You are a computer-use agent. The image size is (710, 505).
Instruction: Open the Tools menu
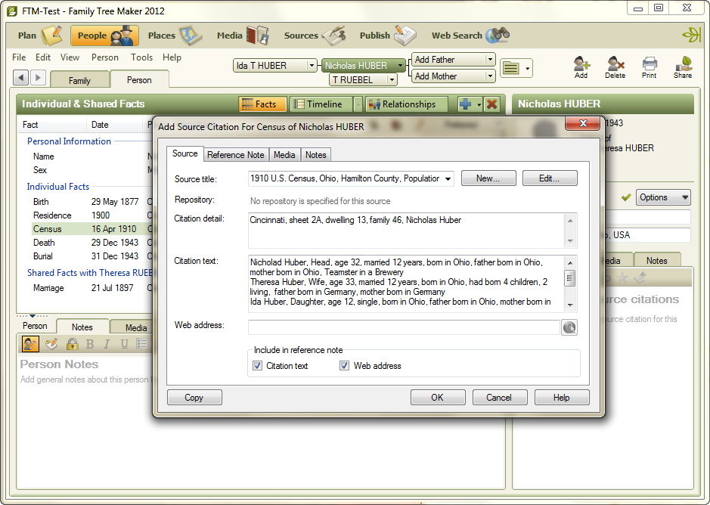pos(141,57)
